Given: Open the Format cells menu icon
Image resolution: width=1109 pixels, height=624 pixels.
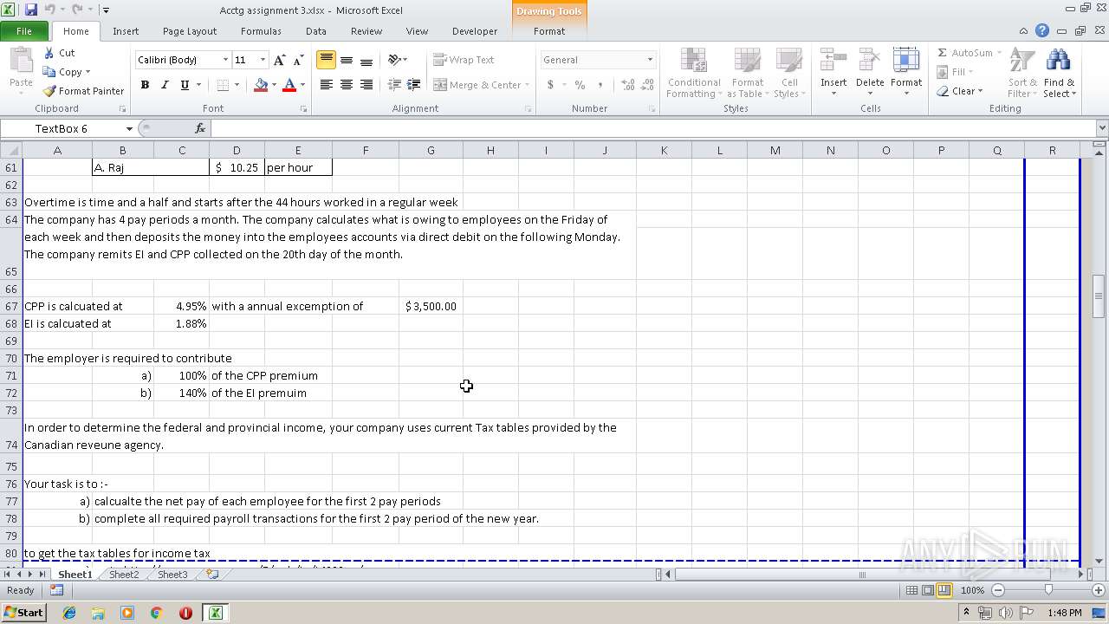Looking at the screenshot, I should point(906,62).
